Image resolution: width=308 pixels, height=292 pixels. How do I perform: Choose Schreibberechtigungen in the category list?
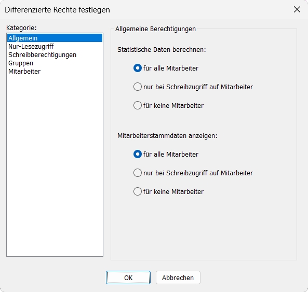55,55
